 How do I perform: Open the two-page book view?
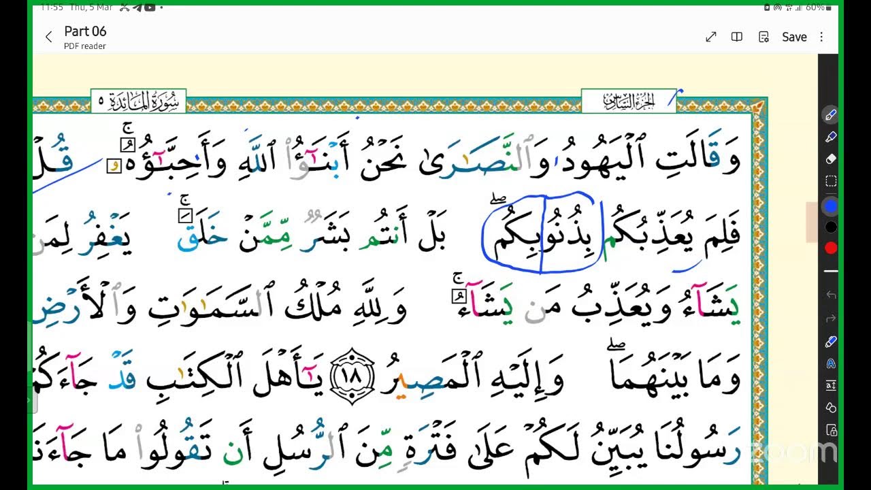736,37
